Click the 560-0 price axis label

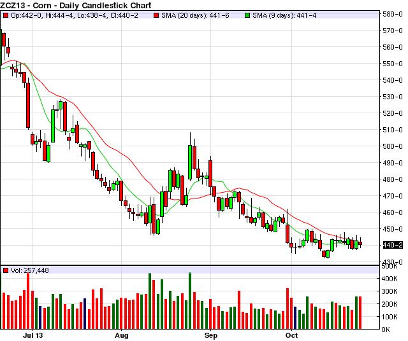click(393, 47)
